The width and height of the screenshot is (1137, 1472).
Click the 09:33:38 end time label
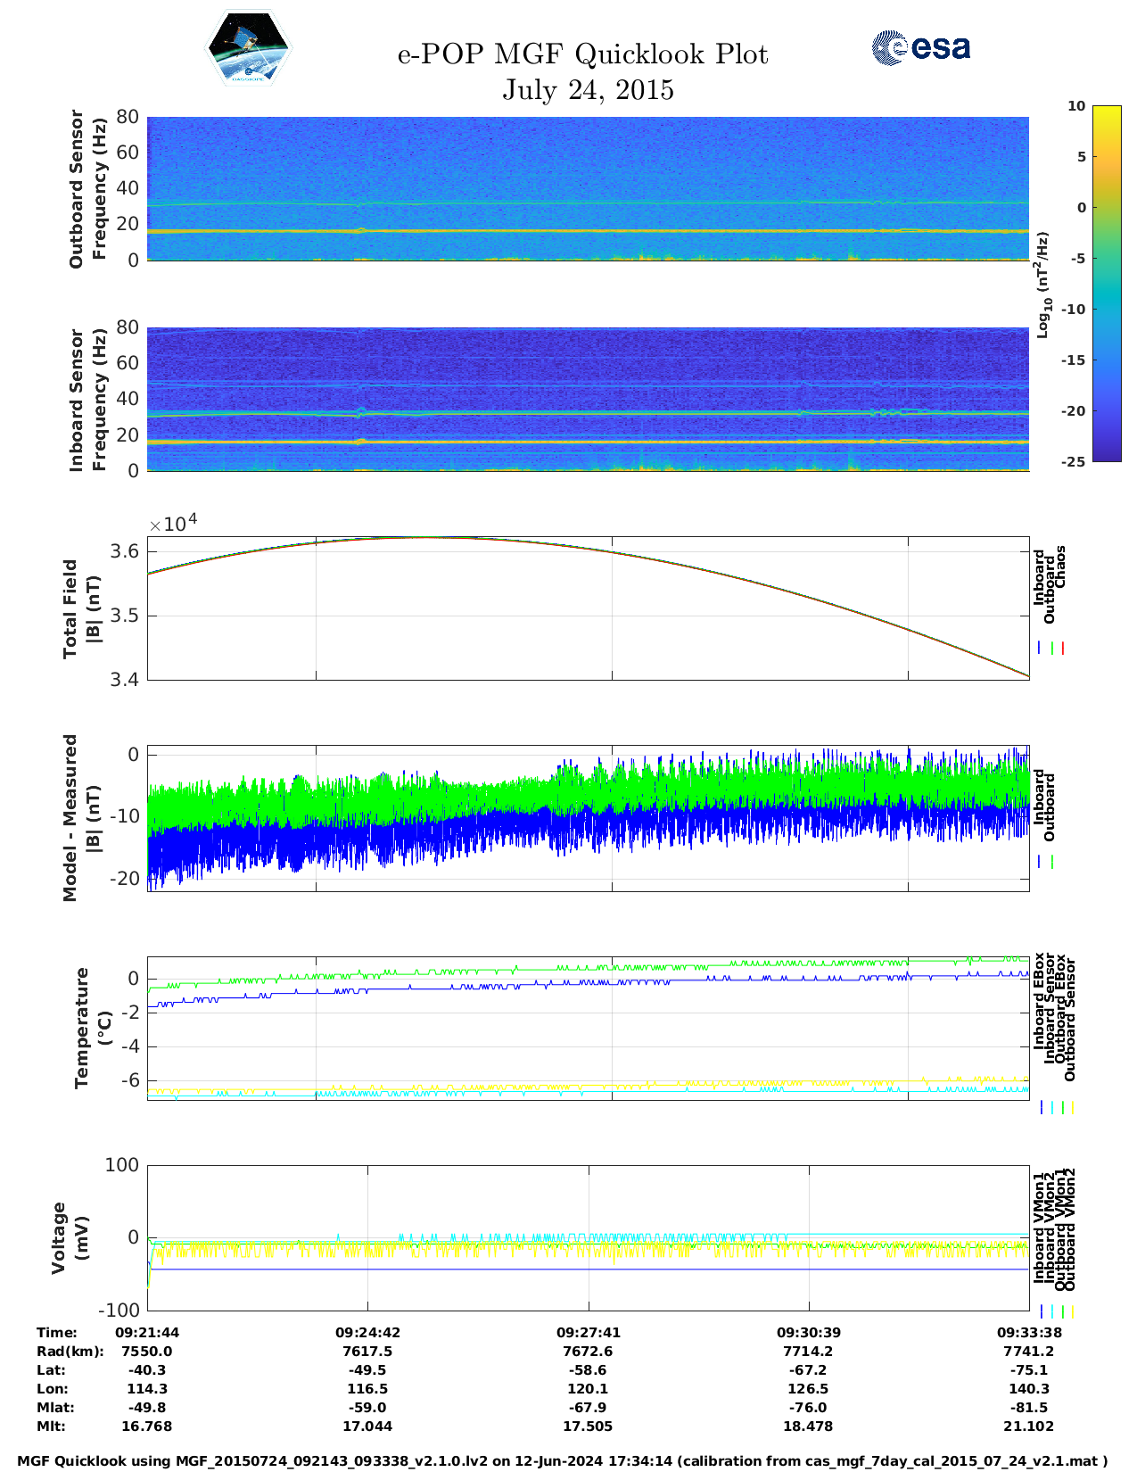click(1028, 1333)
